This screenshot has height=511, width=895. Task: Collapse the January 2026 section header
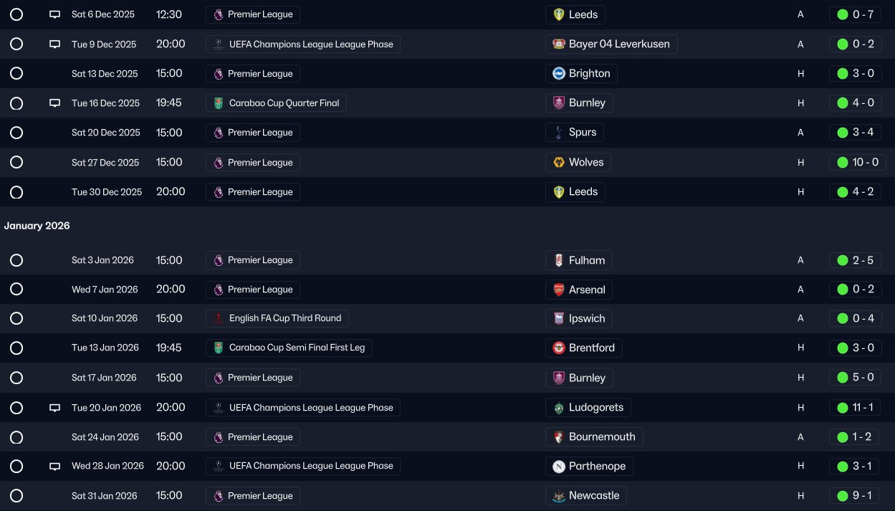pos(37,226)
